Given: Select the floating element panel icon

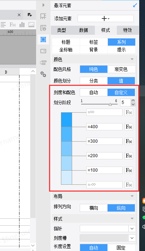Looking at the screenshot, I should pos(43,39).
